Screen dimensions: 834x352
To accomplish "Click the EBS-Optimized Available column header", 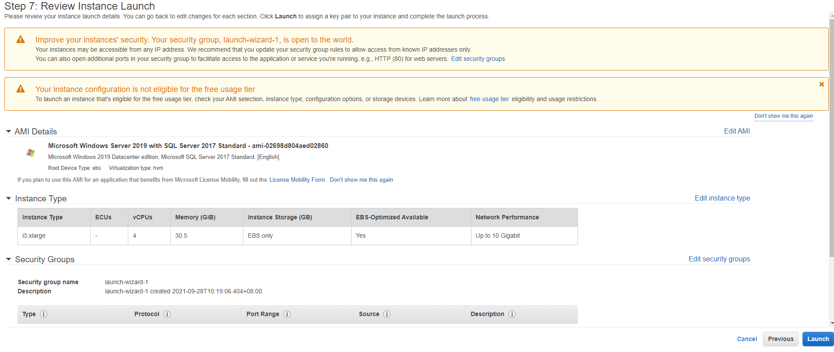I will 411,217.
